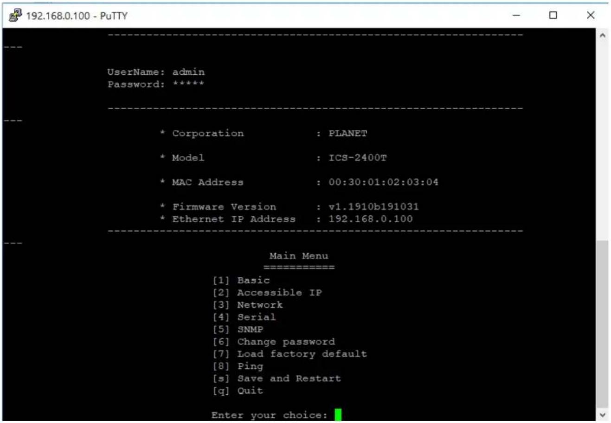Click the "Main Menu" heading
The height and width of the screenshot is (423, 611).
click(299, 256)
